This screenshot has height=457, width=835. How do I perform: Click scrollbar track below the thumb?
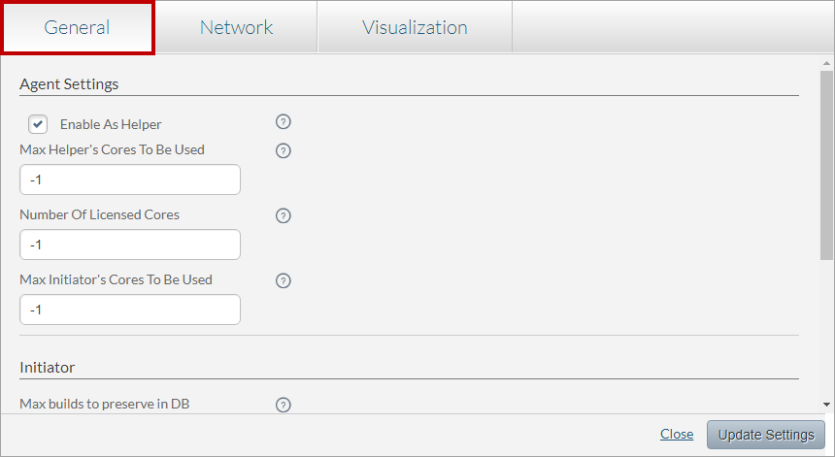[x=826, y=330]
